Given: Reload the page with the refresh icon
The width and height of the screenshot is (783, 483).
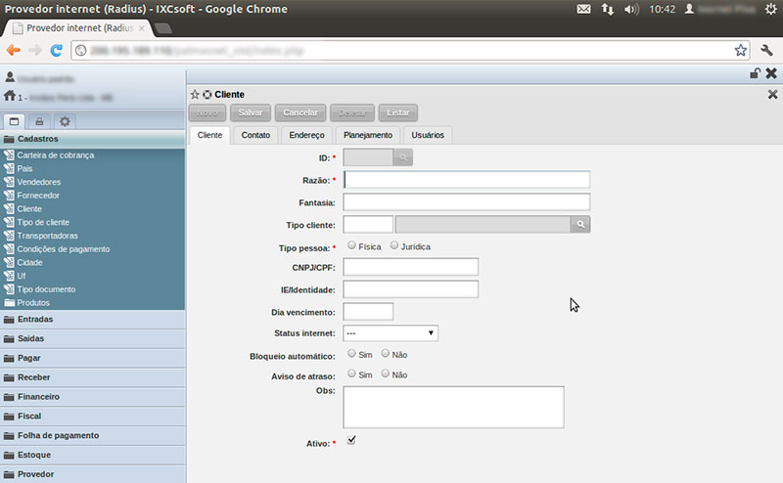Looking at the screenshot, I should [x=56, y=50].
